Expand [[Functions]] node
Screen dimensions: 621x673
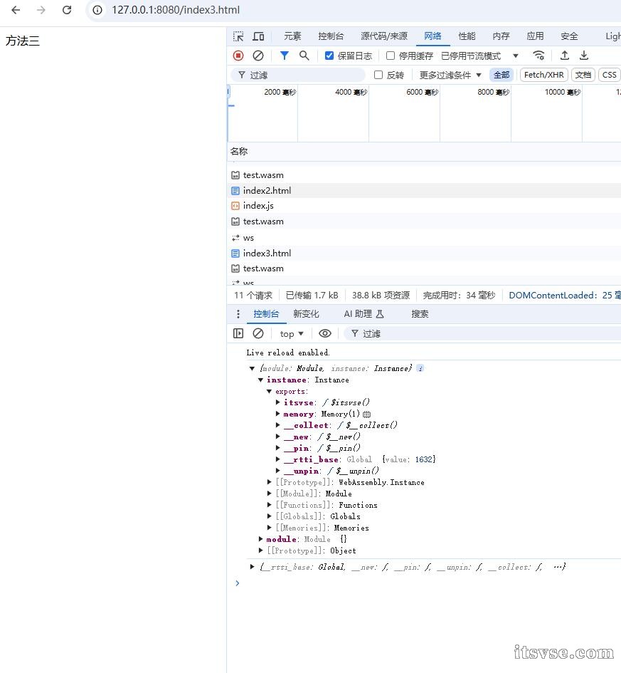pos(269,505)
